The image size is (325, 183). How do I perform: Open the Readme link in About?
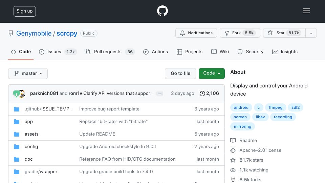(243, 140)
